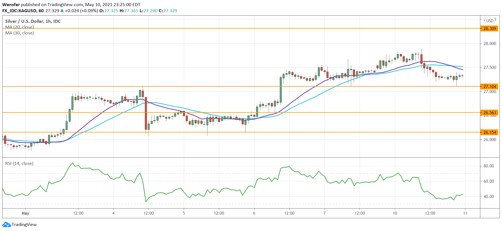Click the TradingView cloud logo icon

7,224
